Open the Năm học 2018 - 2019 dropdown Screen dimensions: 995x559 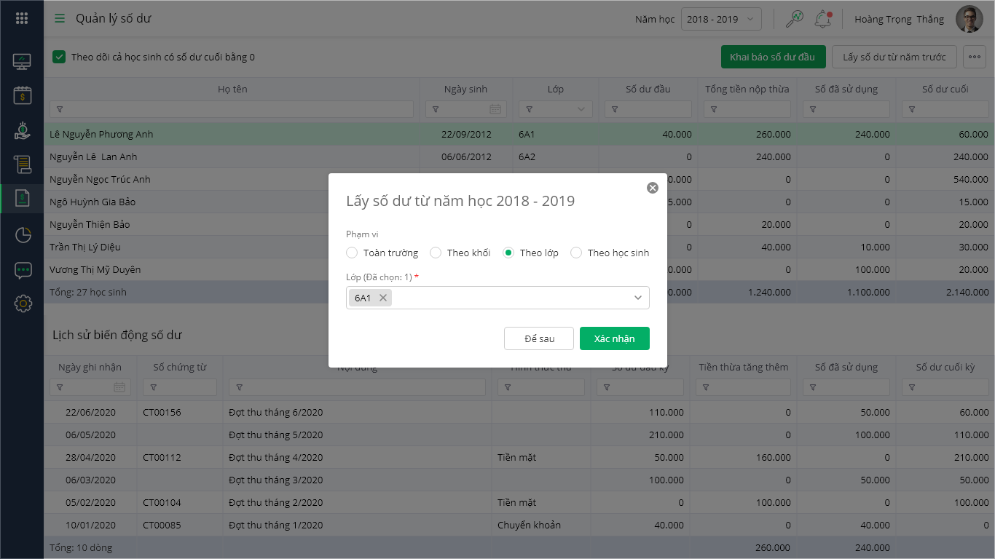tap(721, 20)
